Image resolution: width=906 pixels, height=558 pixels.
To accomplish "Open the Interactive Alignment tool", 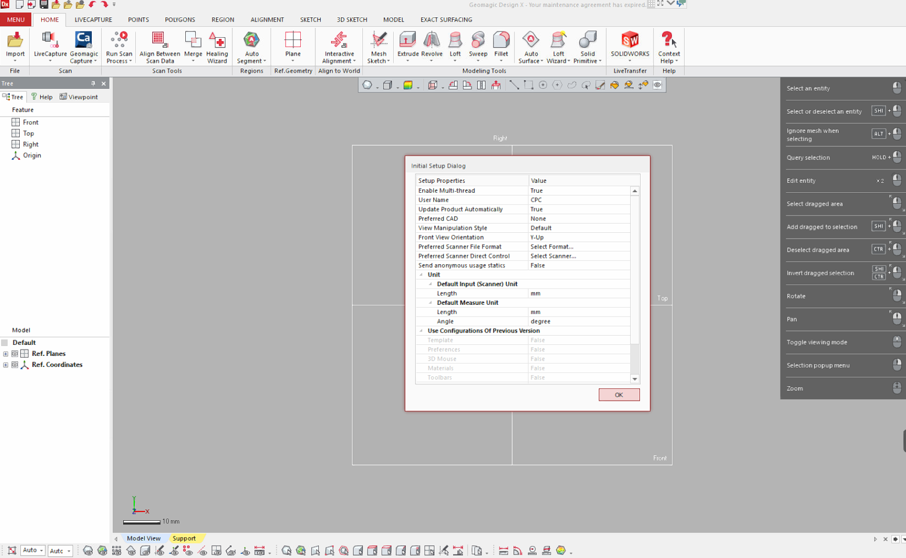I will pos(339,47).
